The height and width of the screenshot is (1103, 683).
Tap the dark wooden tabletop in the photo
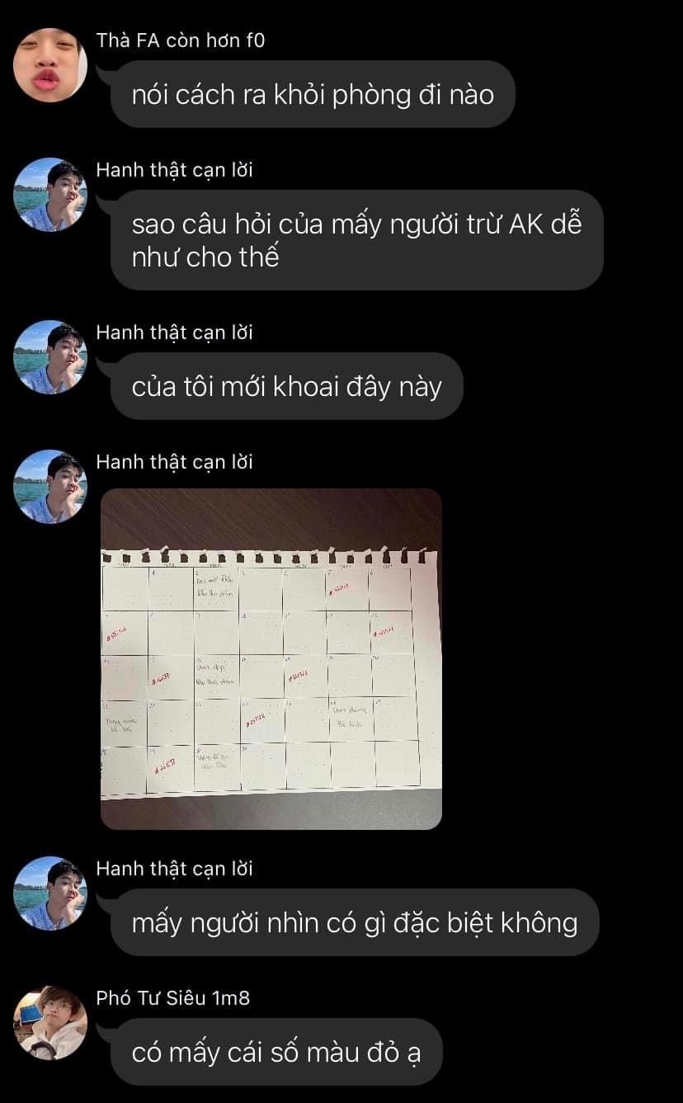coord(271,516)
